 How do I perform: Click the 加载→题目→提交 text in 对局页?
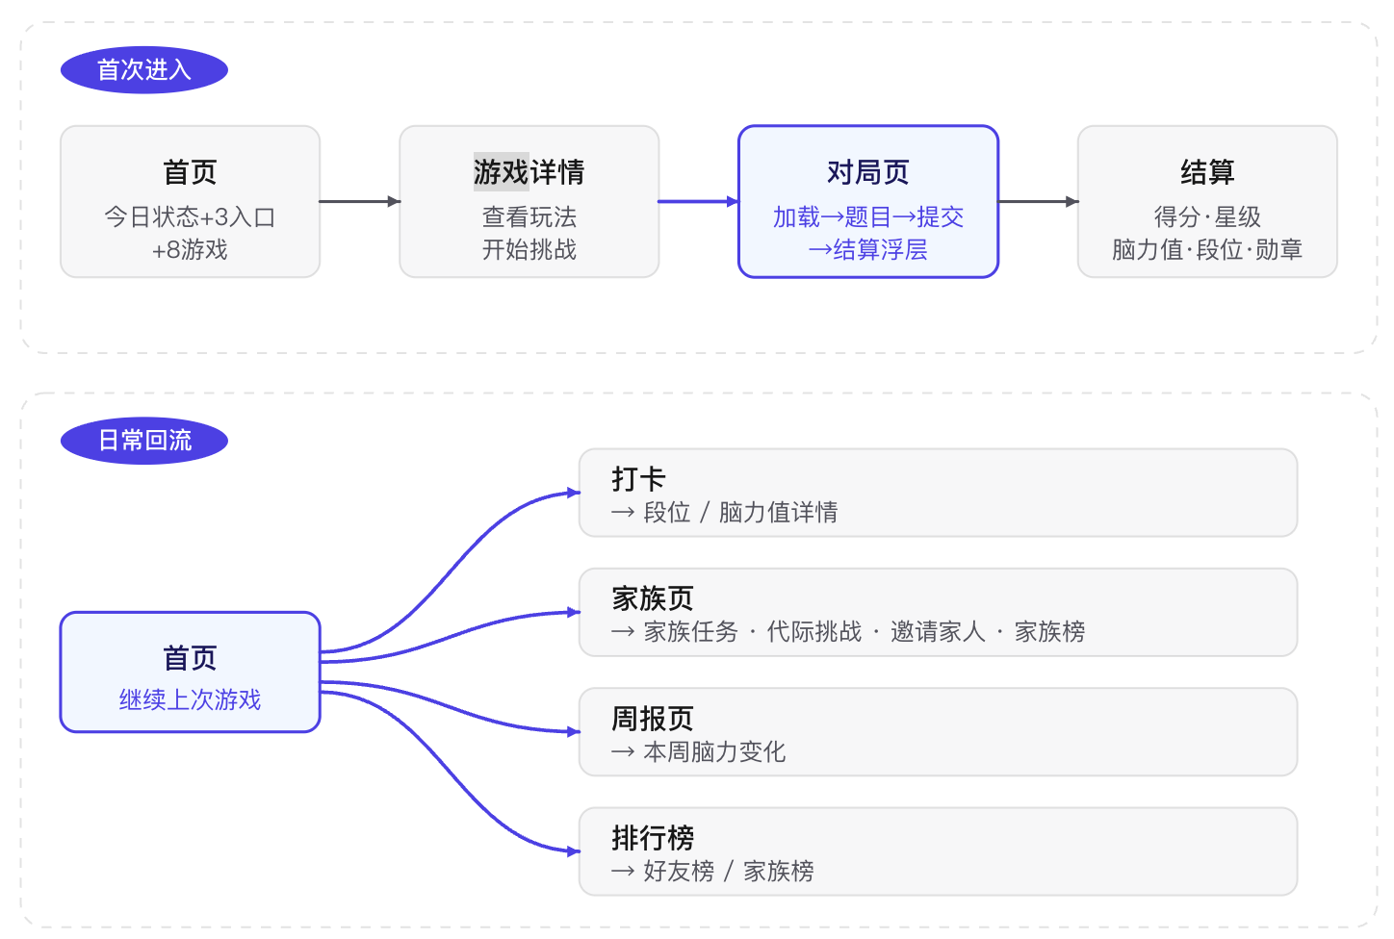pyautogui.click(x=868, y=217)
